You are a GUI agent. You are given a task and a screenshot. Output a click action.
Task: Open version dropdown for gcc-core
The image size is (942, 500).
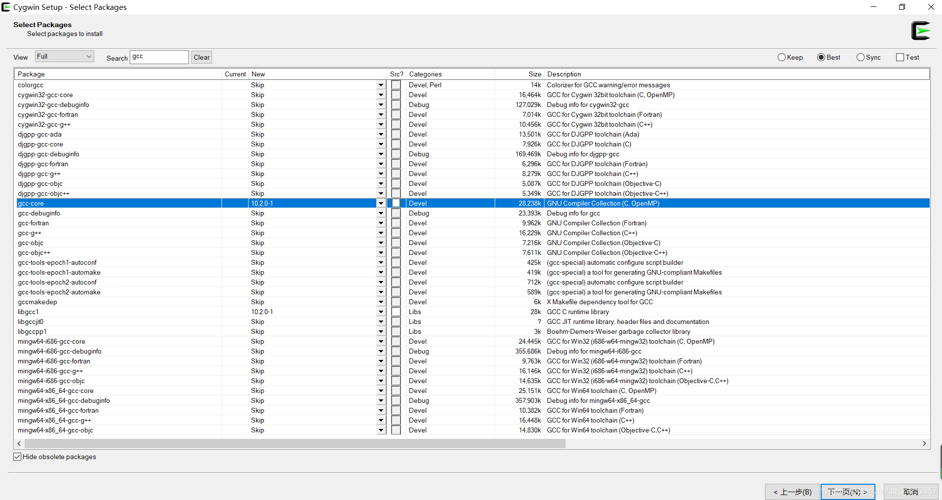point(381,203)
